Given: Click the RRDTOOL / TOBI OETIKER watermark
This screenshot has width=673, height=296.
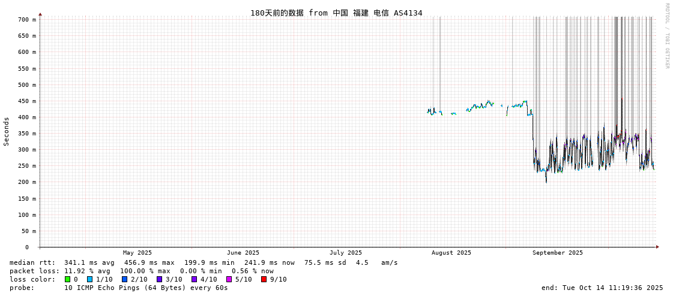Looking at the screenshot, I should [666, 36].
